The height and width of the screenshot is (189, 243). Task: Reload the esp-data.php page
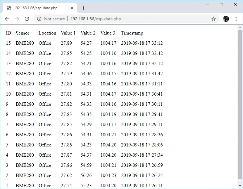pyautogui.click(x=27, y=19)
